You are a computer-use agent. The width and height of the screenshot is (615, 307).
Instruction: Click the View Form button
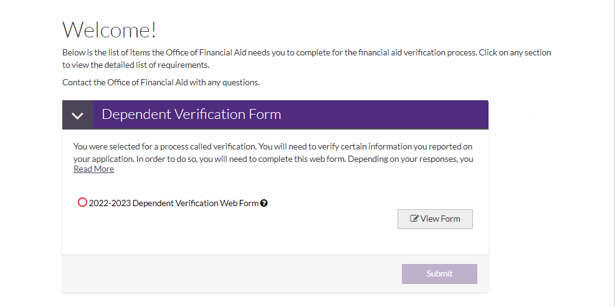point(435,219)
